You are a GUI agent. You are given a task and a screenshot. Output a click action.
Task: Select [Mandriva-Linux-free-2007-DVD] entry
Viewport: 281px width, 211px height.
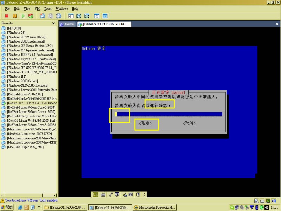[30, 134]
